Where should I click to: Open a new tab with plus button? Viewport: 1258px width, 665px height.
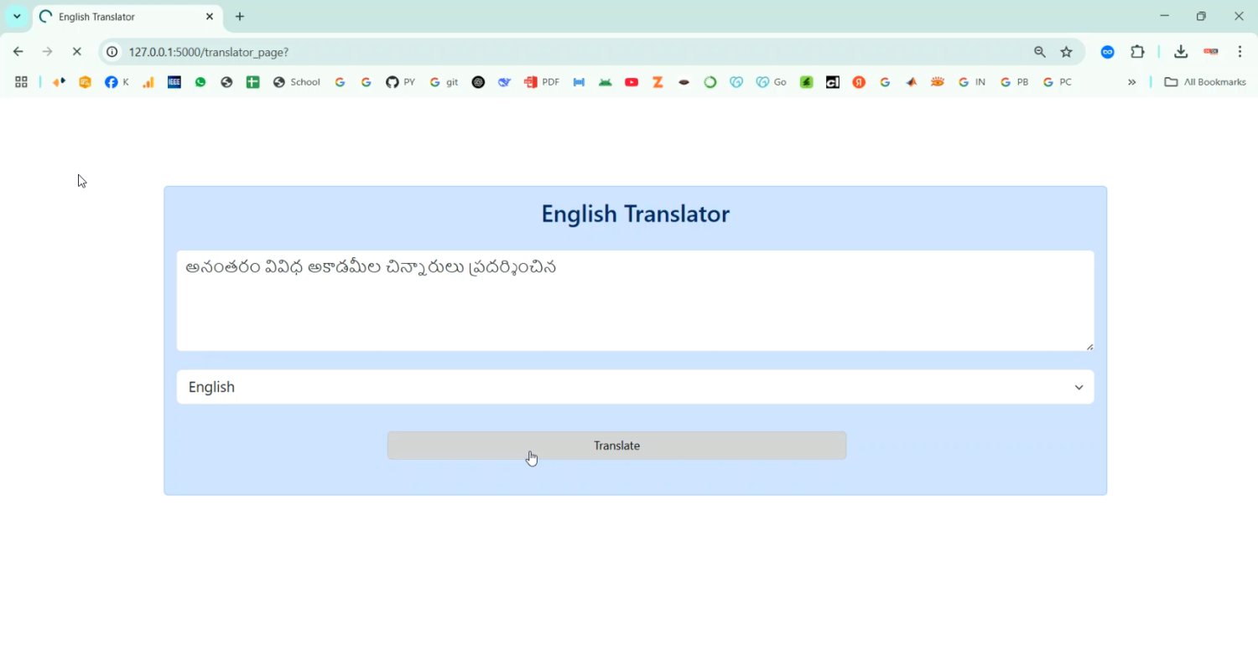pyautogui.click(x=240, y=17)
